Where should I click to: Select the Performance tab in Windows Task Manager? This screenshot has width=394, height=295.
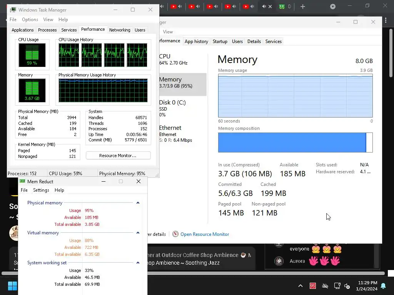tap(93, 29)
